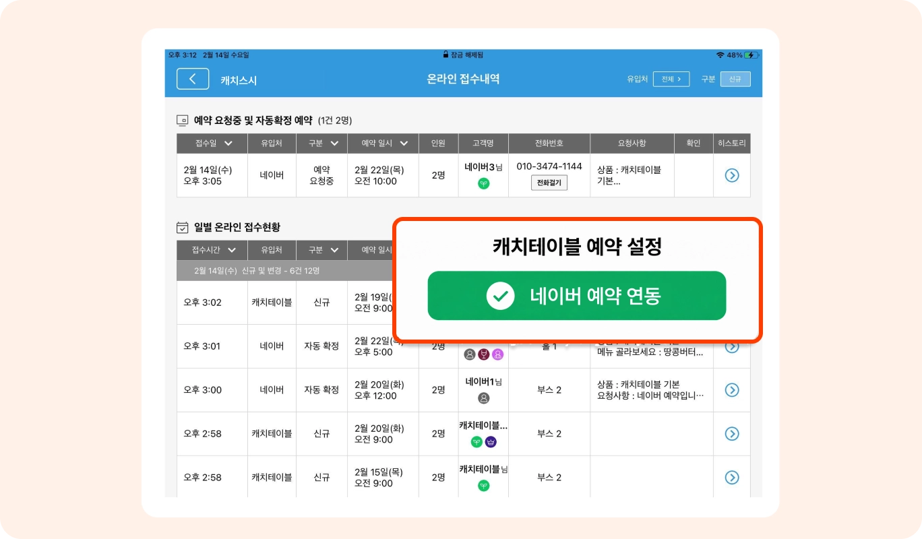This screenshot has width=922, height=539.
Task: Open 구분 dropdown in the 일별 온라인 접수현황 table
Action: point(334,250)
